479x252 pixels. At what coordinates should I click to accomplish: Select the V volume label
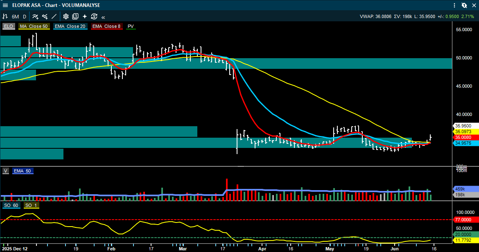pos(5,171)
